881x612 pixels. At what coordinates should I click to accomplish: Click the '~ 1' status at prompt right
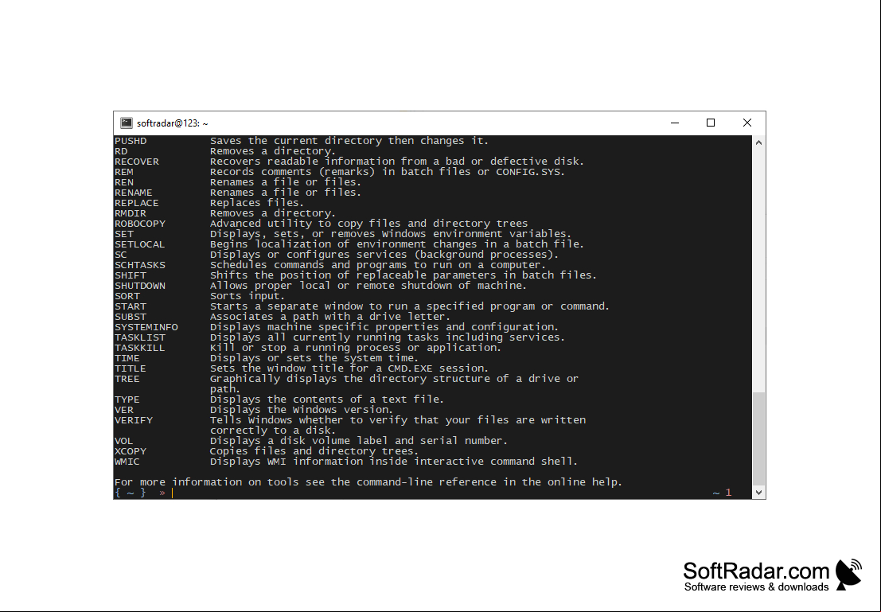pos(722,493)
